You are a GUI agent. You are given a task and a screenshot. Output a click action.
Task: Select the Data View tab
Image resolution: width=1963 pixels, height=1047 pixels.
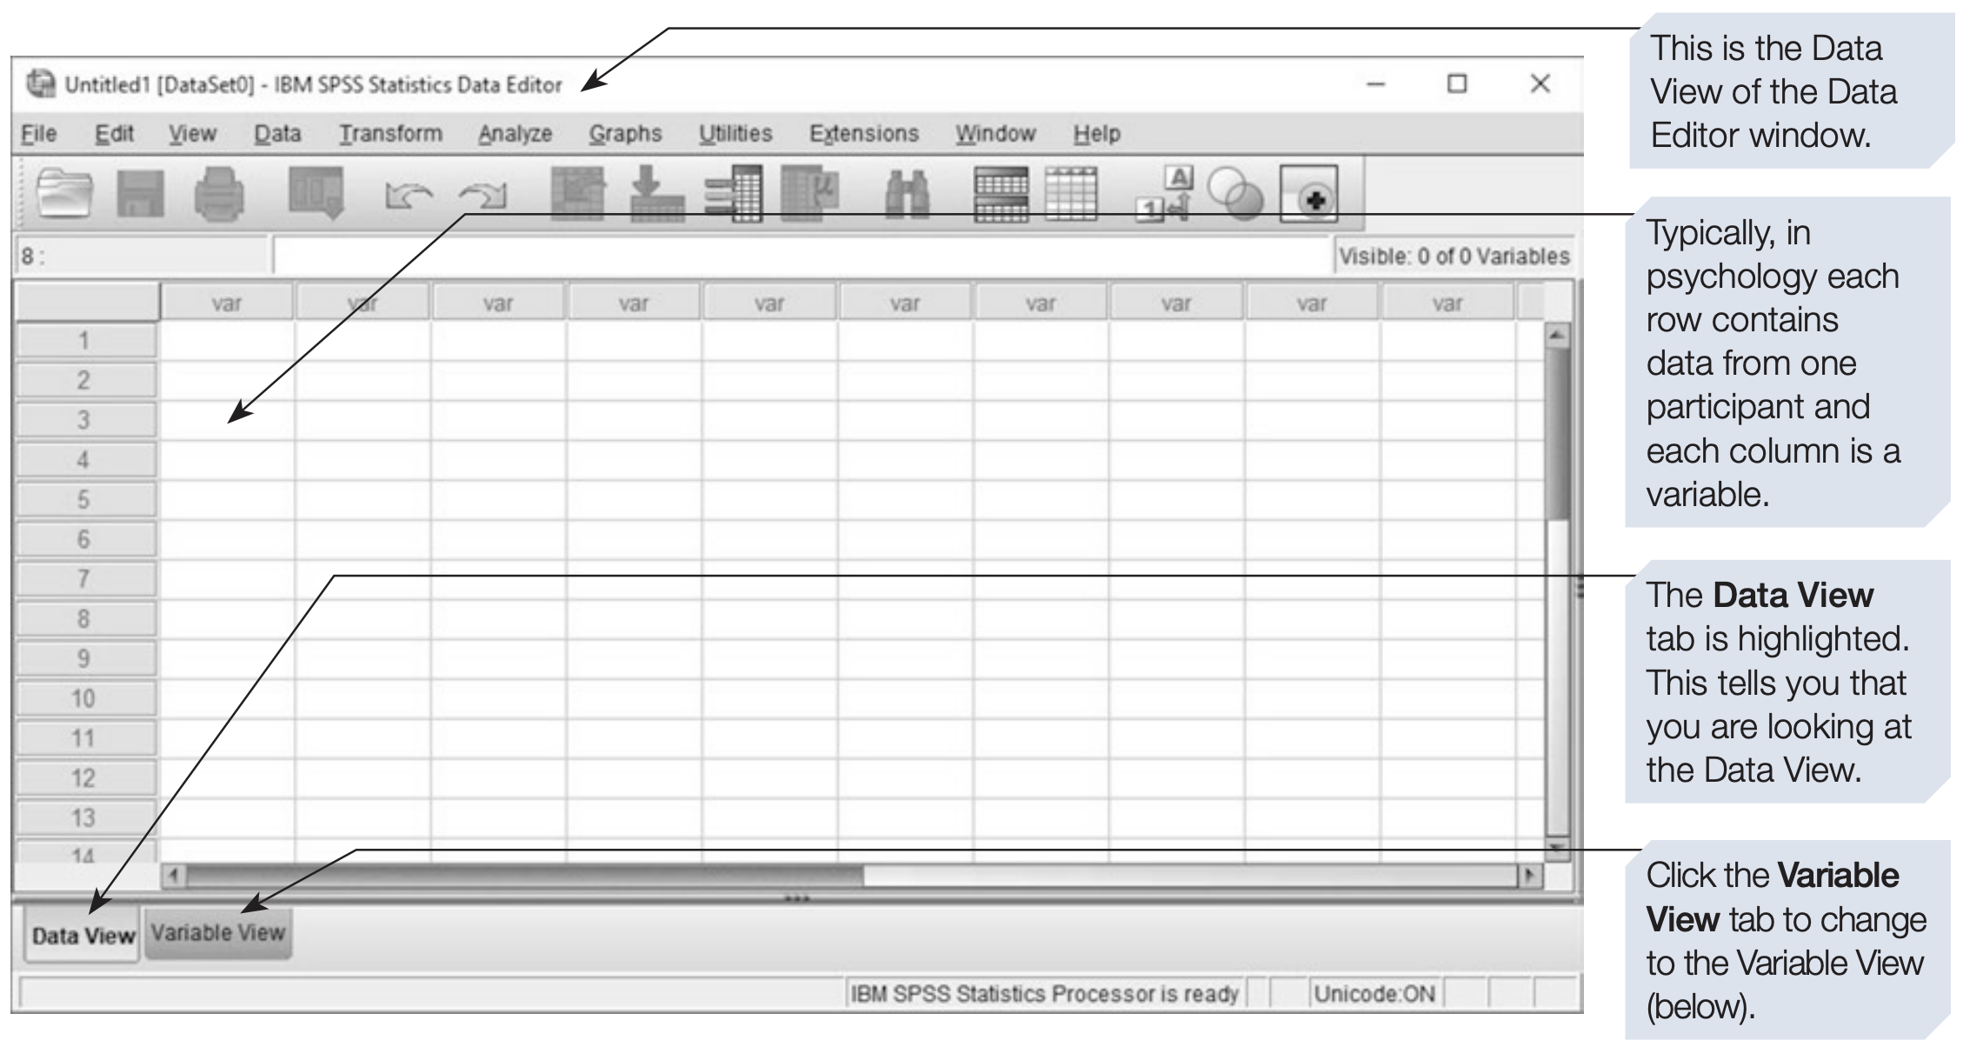click(83, 936)
